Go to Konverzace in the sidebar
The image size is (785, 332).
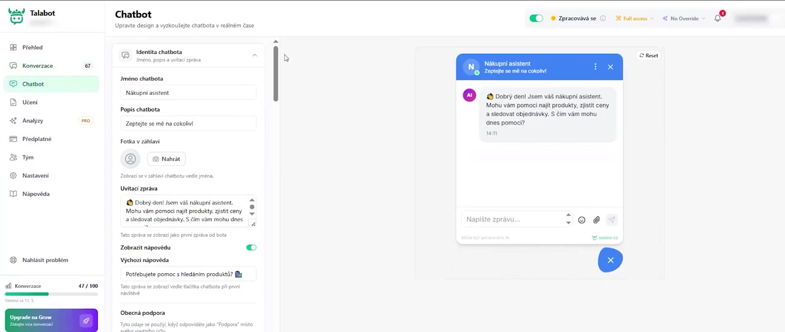(x=37, y=66)
